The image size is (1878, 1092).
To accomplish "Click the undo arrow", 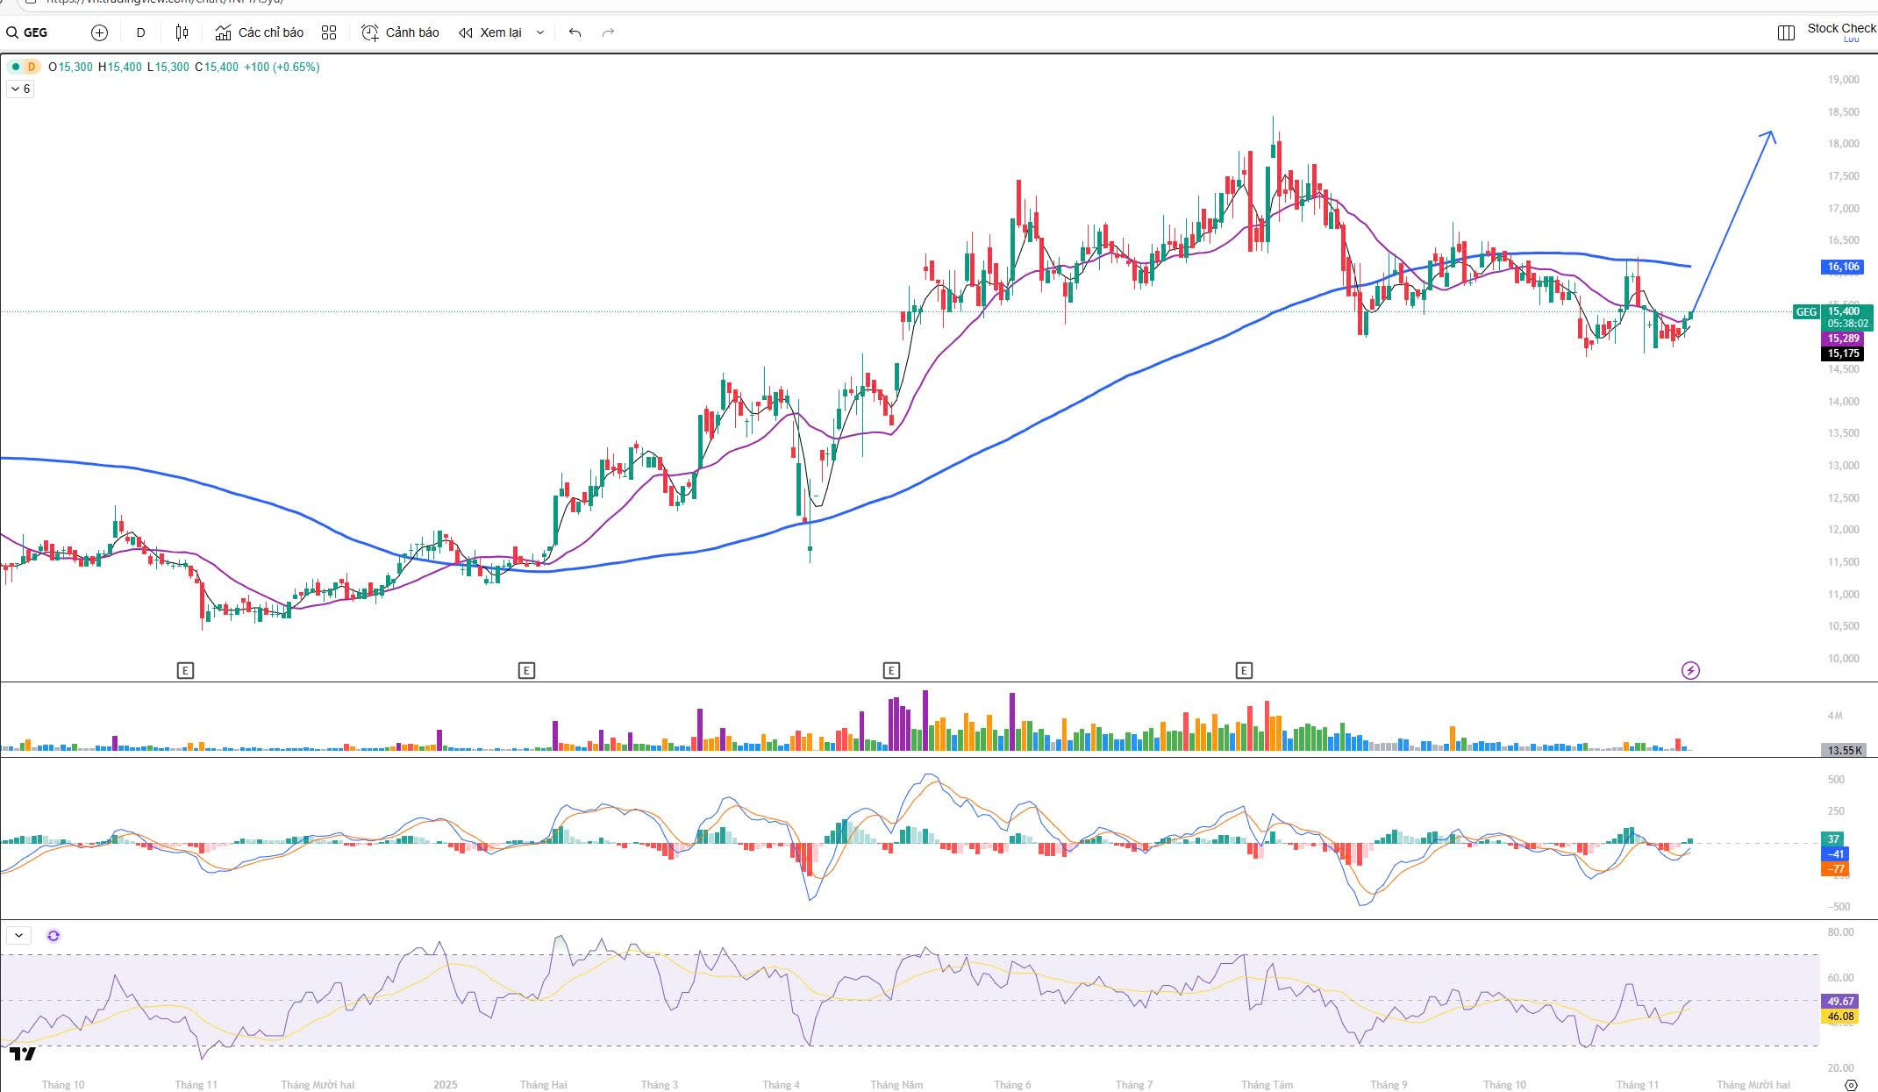I will [x=575, y=32].
